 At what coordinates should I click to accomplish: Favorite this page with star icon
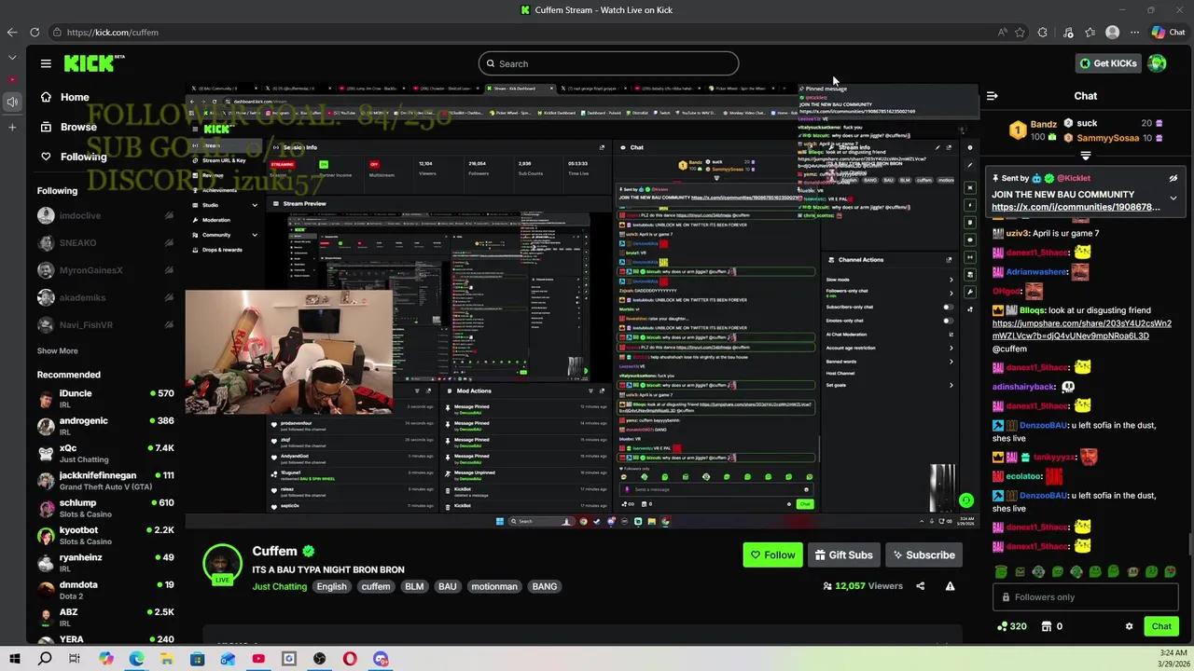tap(1020, 32)
